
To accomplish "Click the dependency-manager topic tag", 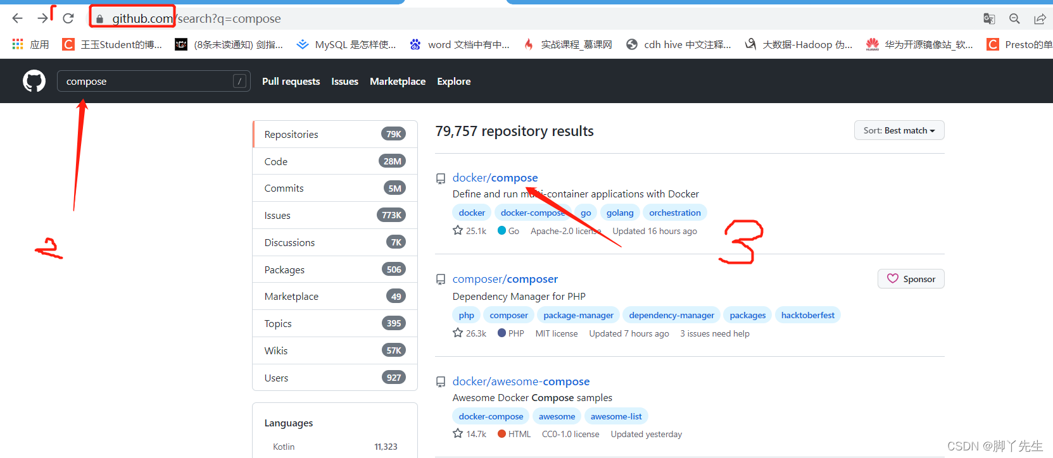I will click(x=672, y=315).
